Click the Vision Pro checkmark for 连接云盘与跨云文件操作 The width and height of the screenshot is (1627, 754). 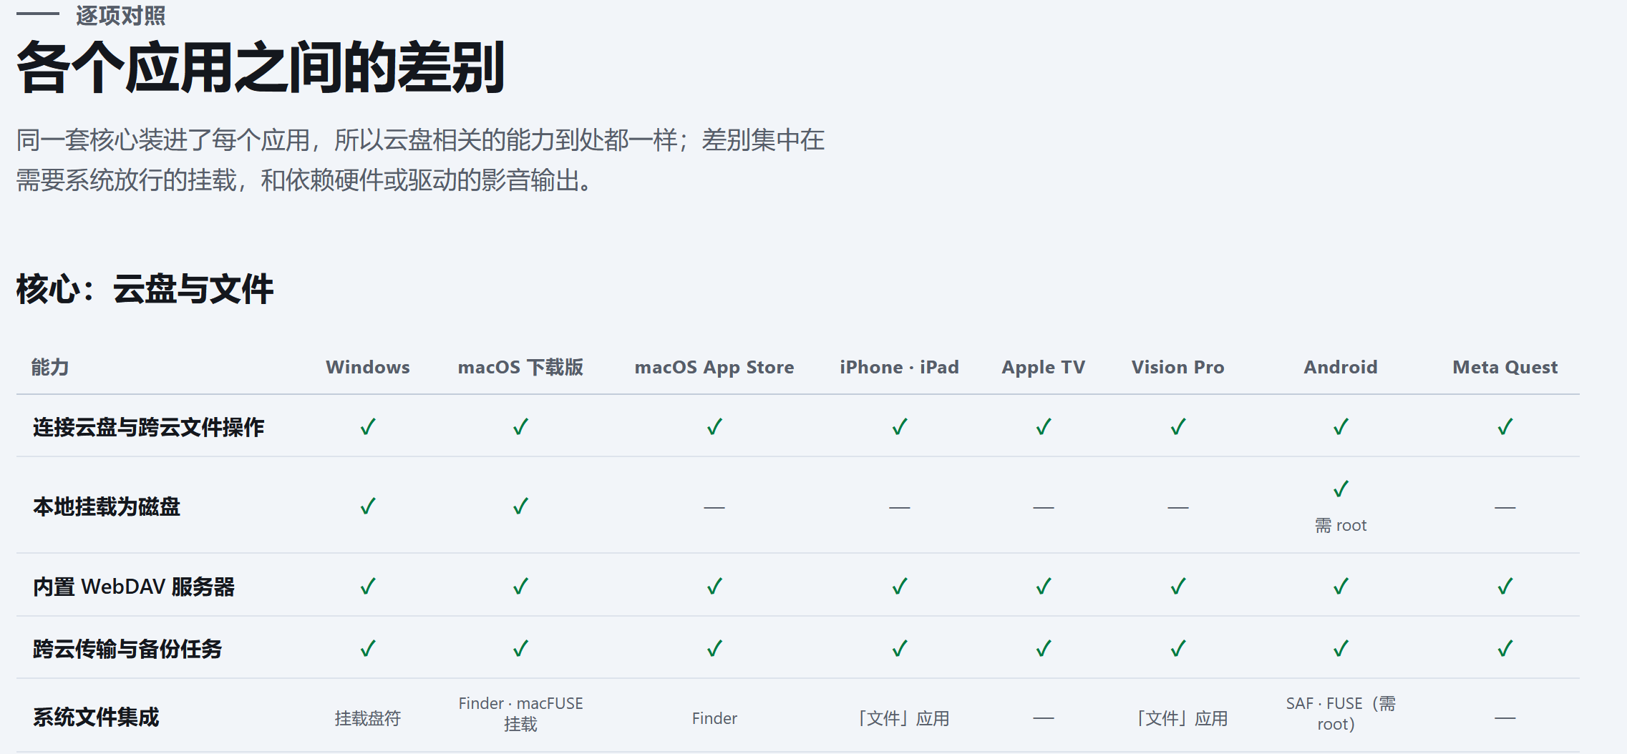tap(1178, 427)
